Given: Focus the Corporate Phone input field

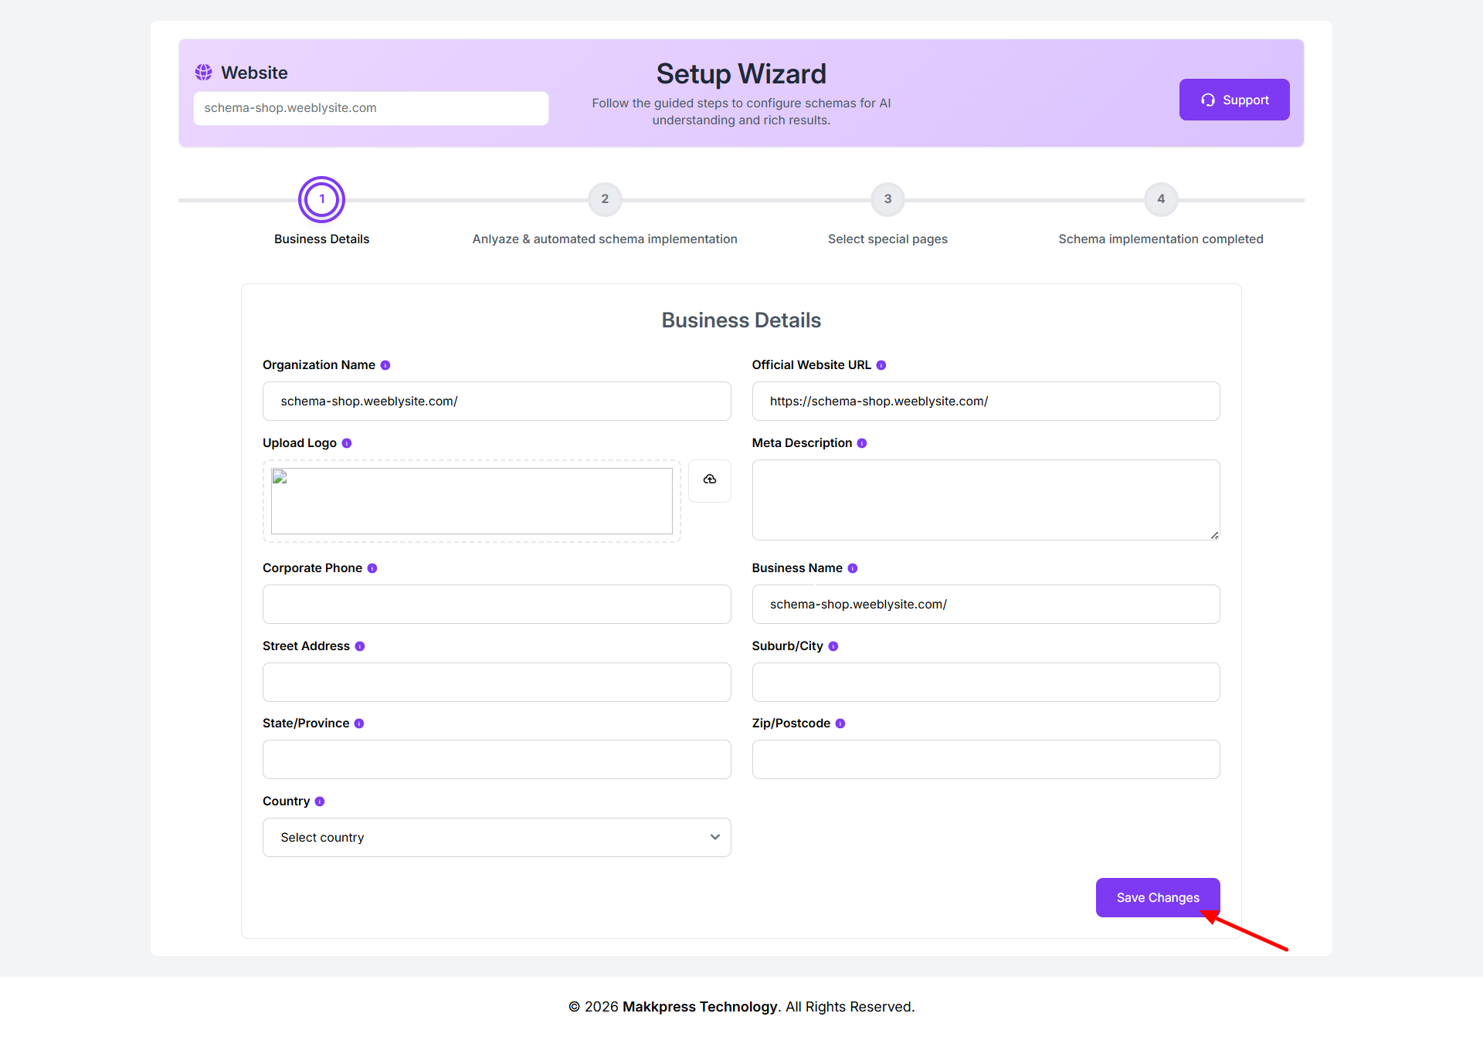Looking at the screenshot, I should [x=496, y=604].
